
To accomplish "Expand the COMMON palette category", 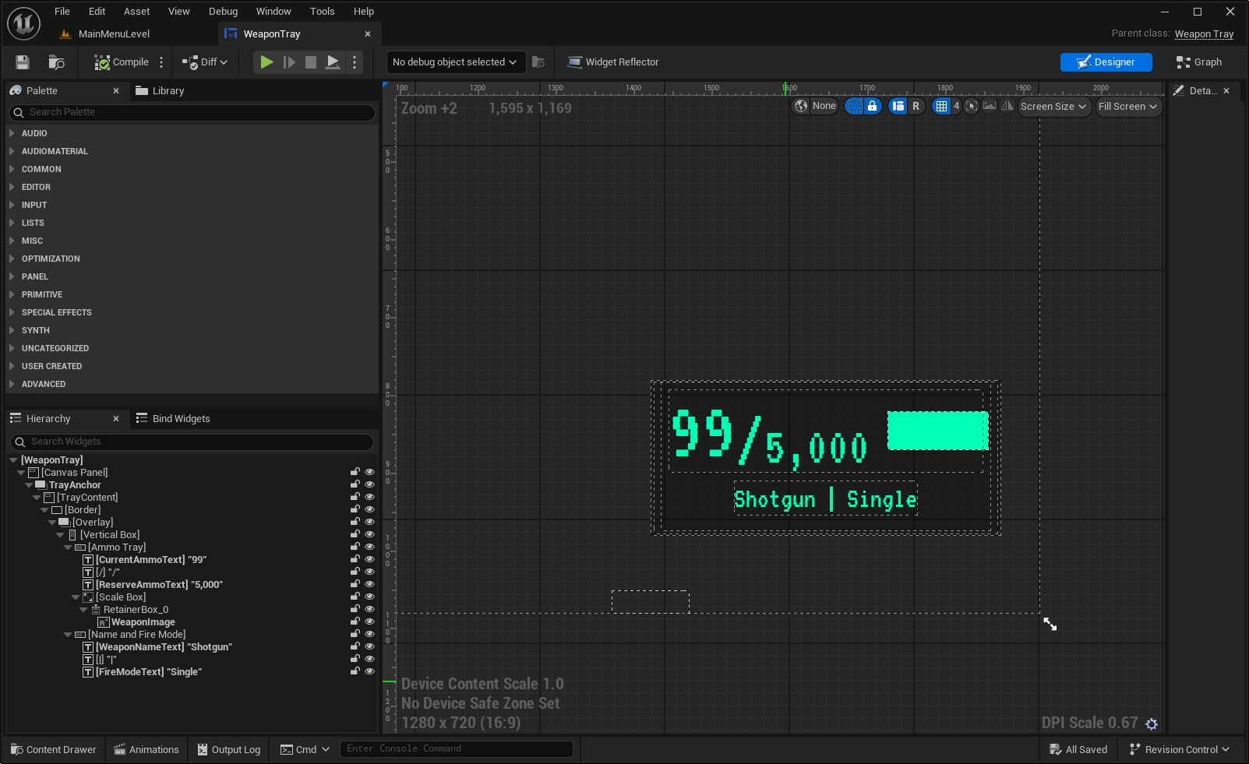I will [12, 169].
